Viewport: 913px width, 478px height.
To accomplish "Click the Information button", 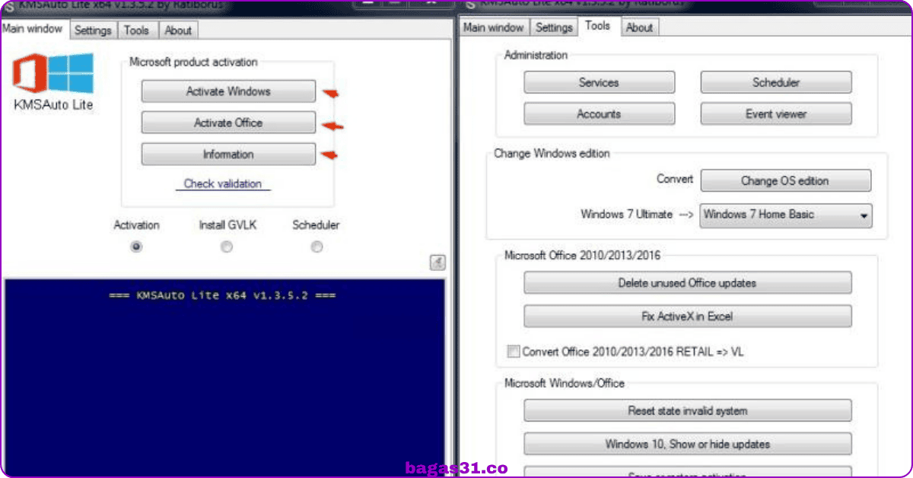I will coord(228,155).
